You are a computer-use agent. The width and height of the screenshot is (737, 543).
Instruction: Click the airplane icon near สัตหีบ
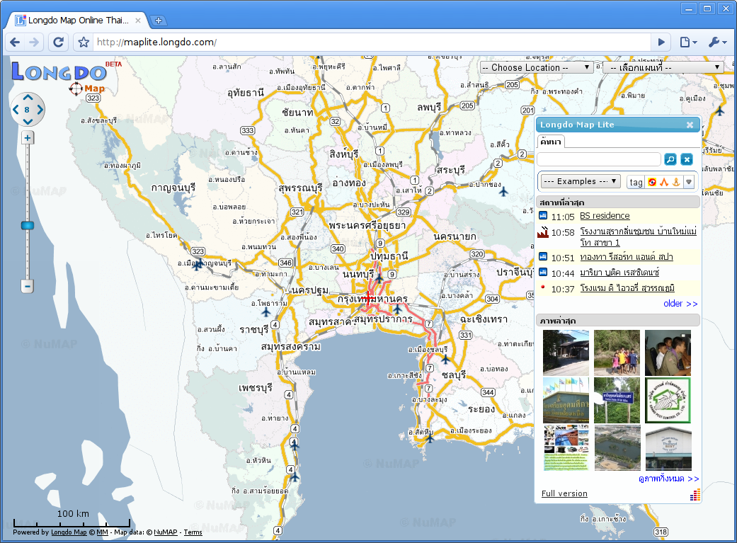(x=429, y=438)
